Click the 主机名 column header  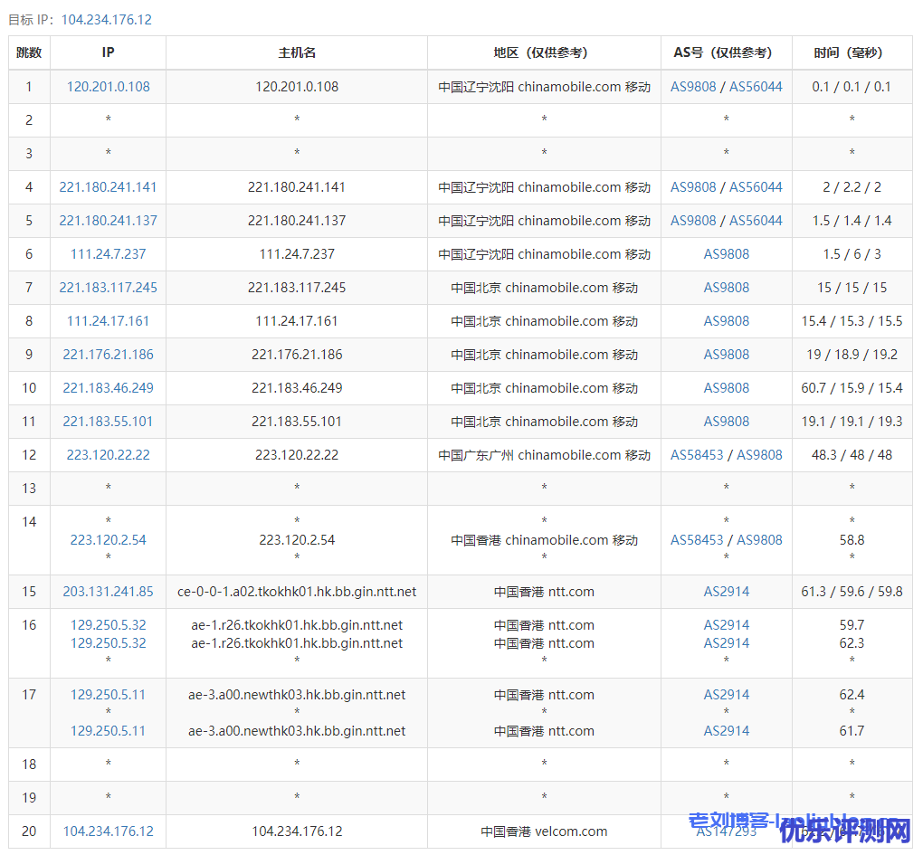click(297, 52)
